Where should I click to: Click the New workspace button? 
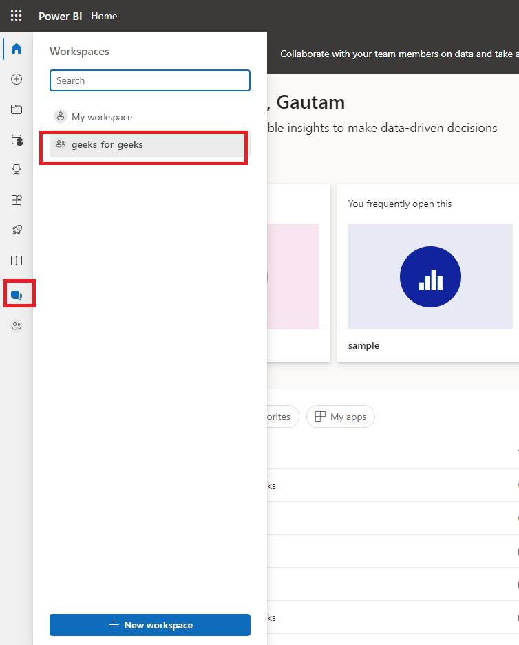(x=150, y=625)
